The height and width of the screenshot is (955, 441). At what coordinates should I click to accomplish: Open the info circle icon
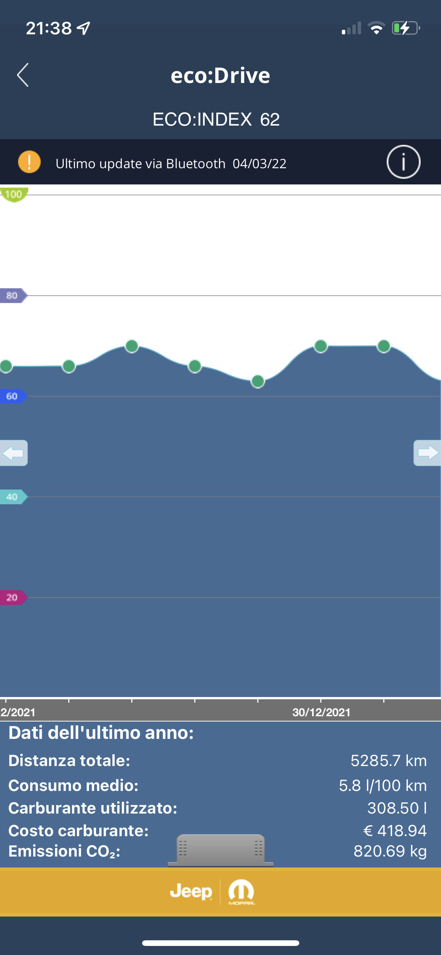(x=403, y=162)
